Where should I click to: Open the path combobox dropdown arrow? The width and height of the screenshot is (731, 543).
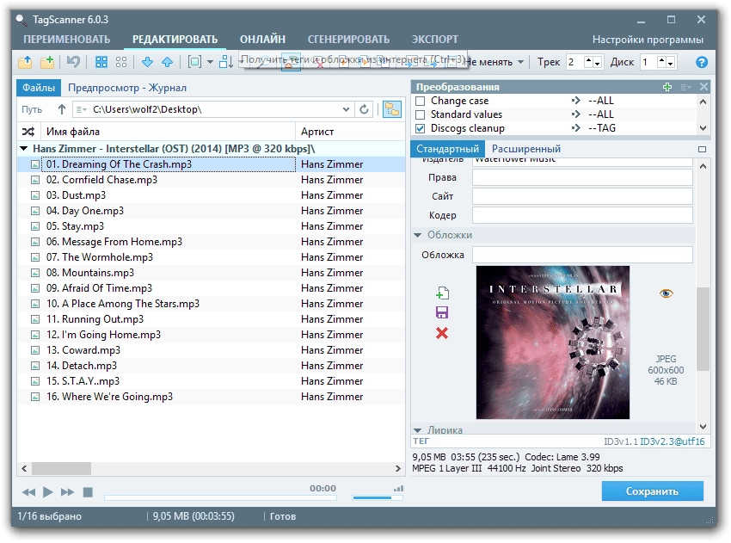346,109
